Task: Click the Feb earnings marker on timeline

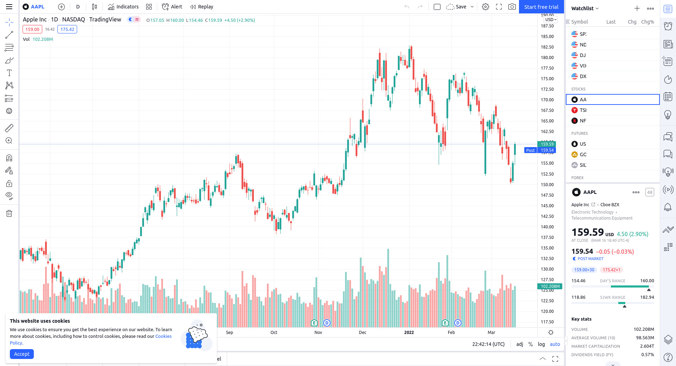Action: (445, 323)
